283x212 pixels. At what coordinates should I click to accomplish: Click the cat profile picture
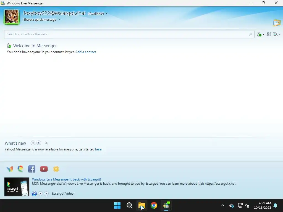coord(12,17)
